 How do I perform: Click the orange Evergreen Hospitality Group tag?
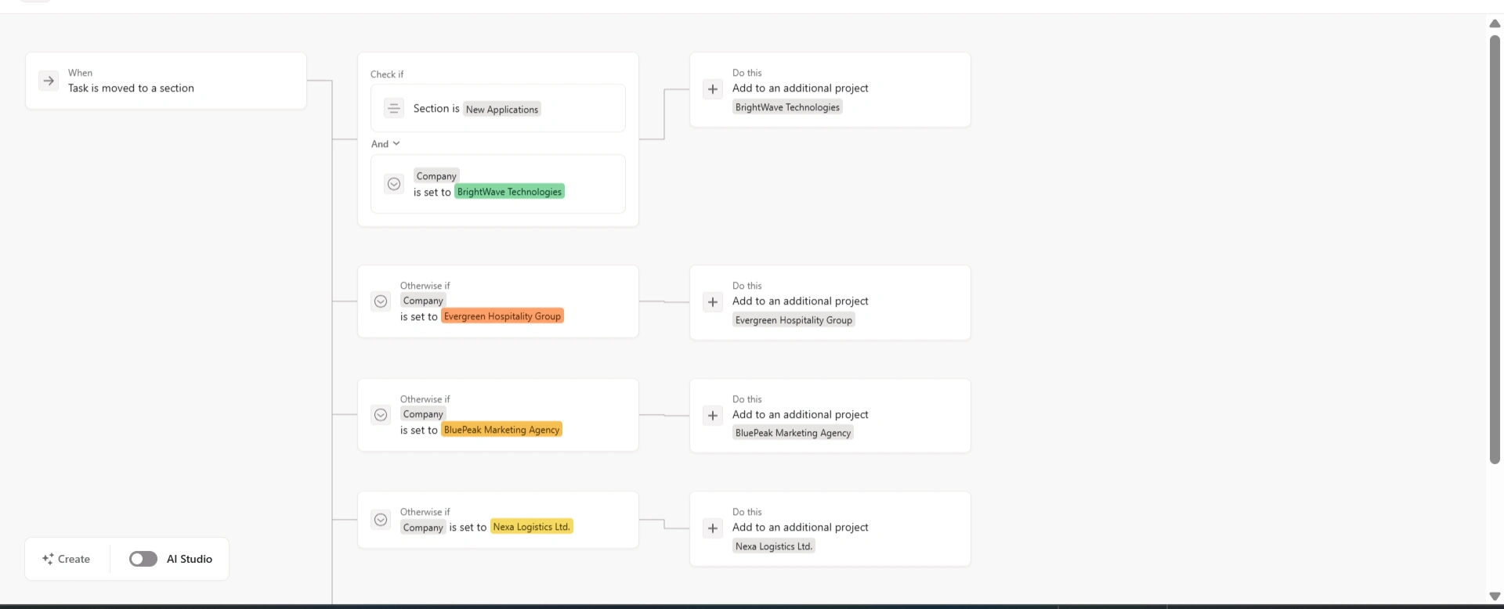pos(502,316)
